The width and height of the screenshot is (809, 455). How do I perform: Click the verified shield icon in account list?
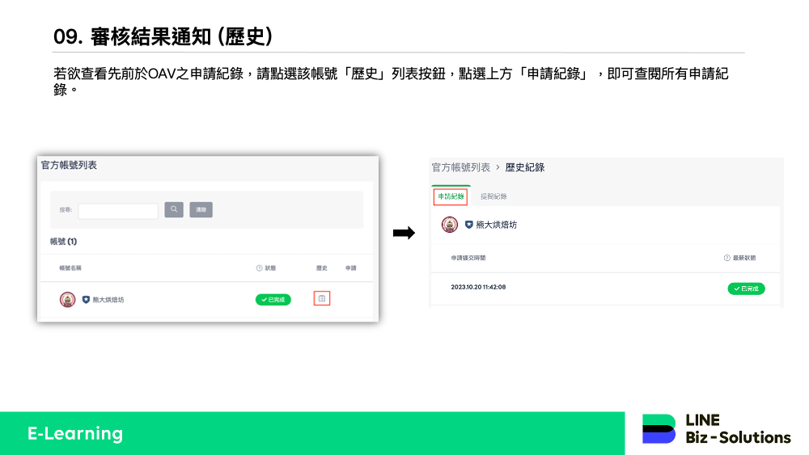point(87,299)
